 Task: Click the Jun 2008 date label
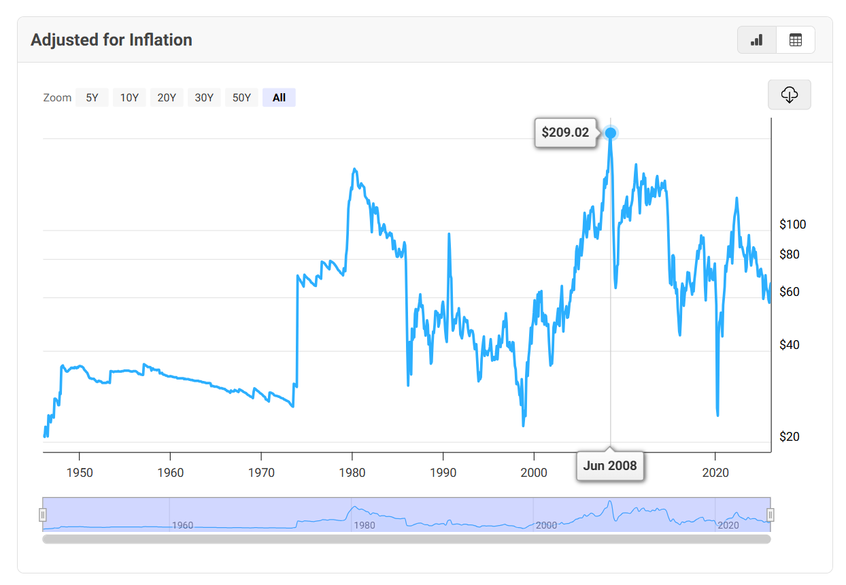point(610,466)
